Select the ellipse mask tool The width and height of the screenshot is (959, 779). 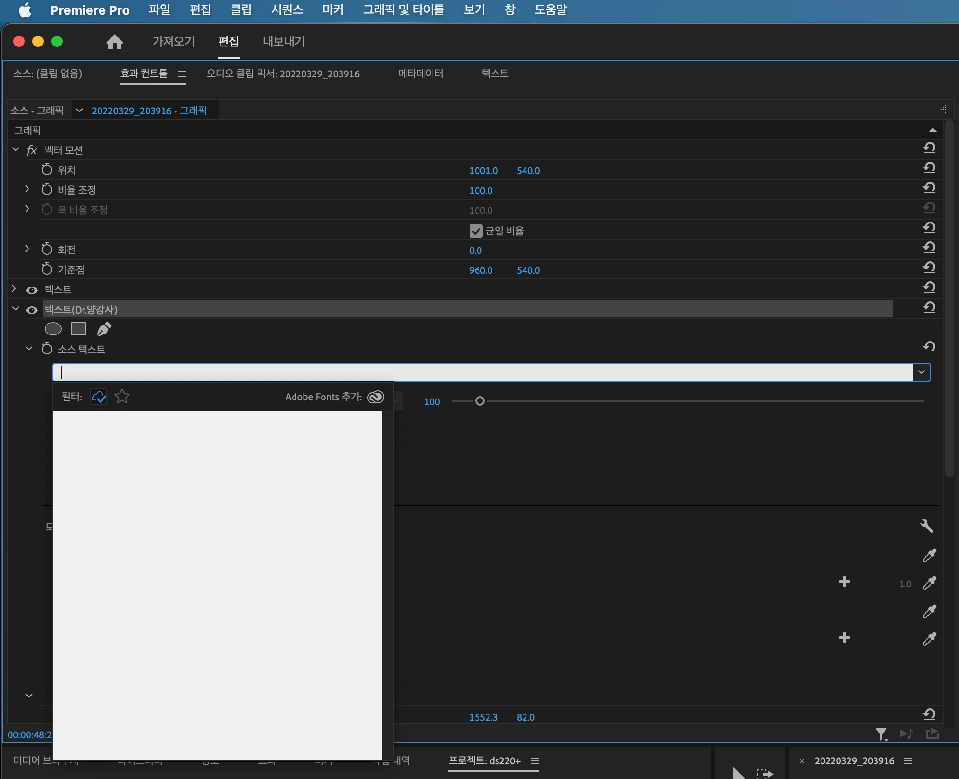click(x=53, y=329)
